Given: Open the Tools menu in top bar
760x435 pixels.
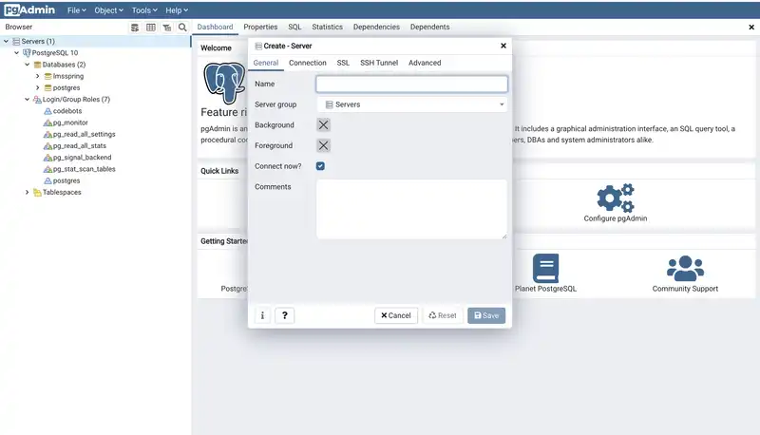Looking at the screenshot, I should [143, 9].
